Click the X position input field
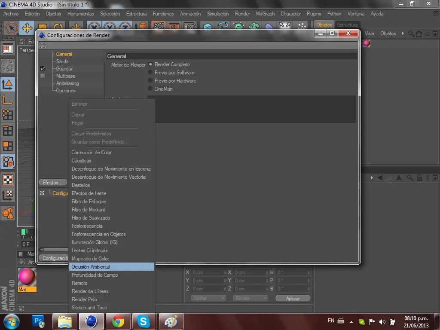Viewport: 440px width, 330px height. point(208,272)
